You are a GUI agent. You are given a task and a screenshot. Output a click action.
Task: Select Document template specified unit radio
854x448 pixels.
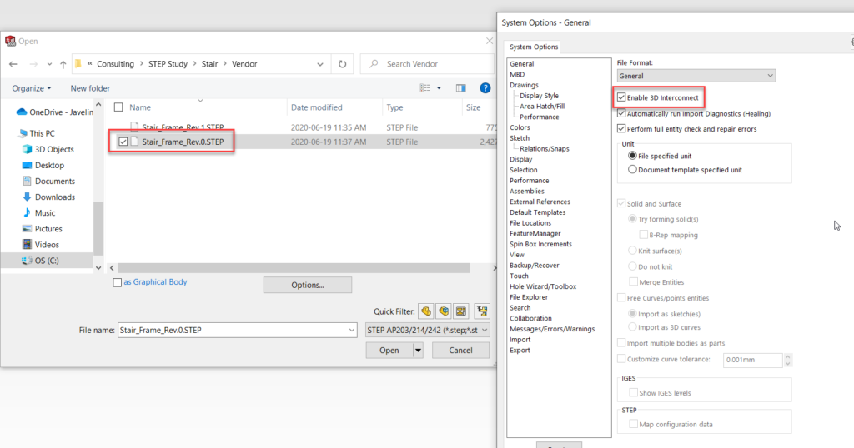pyautogui.click(x=632, y=170)
